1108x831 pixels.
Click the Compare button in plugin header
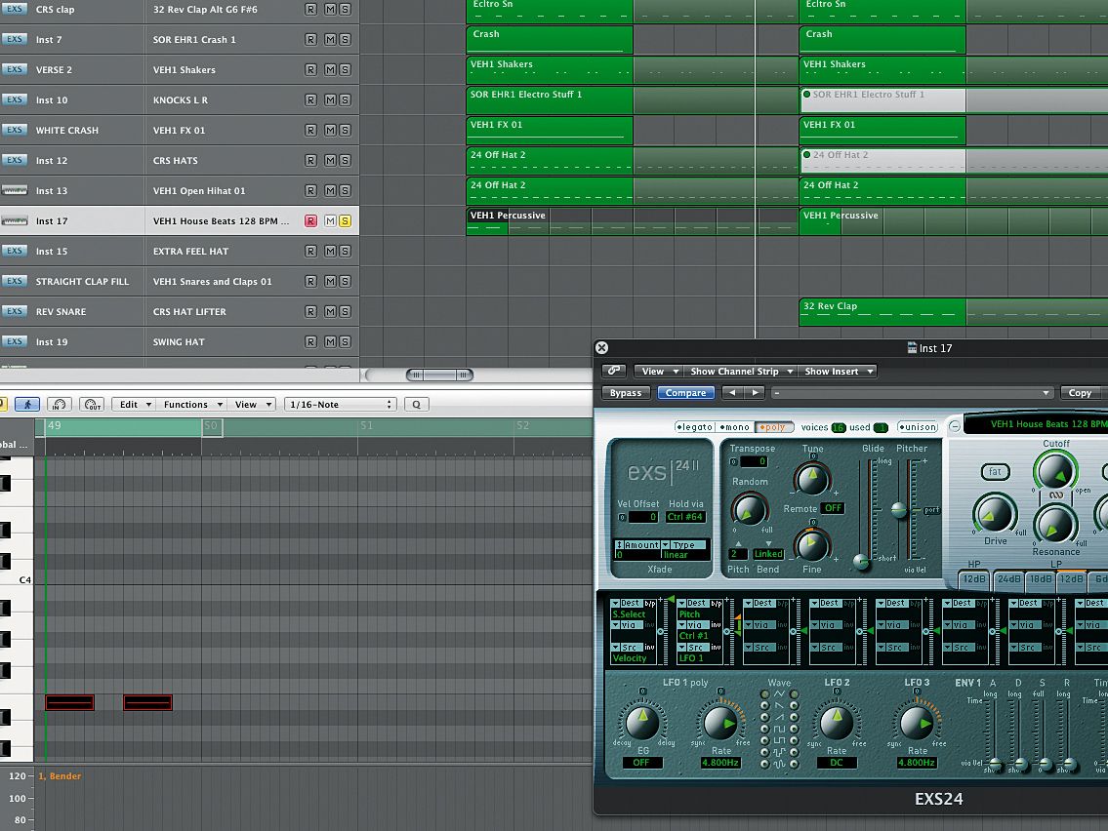[685, 393]
